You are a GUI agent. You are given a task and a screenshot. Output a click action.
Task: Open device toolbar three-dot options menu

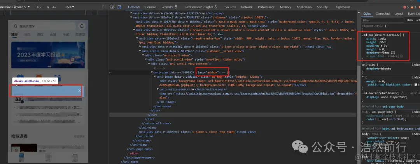[103, 7]
